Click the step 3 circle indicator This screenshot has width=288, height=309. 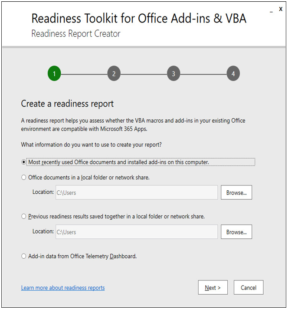[173, 74]
